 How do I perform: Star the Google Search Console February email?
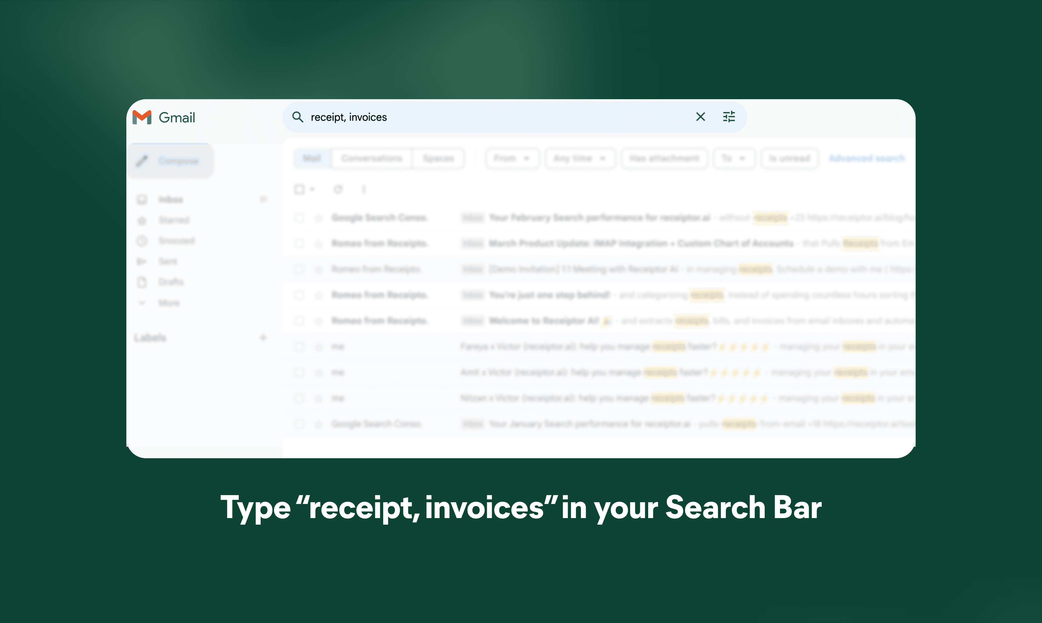click(x=319, y=218)
